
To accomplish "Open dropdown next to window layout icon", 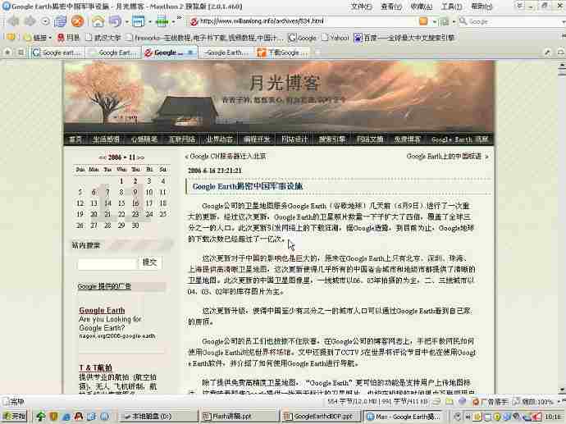I will (150, 22).
